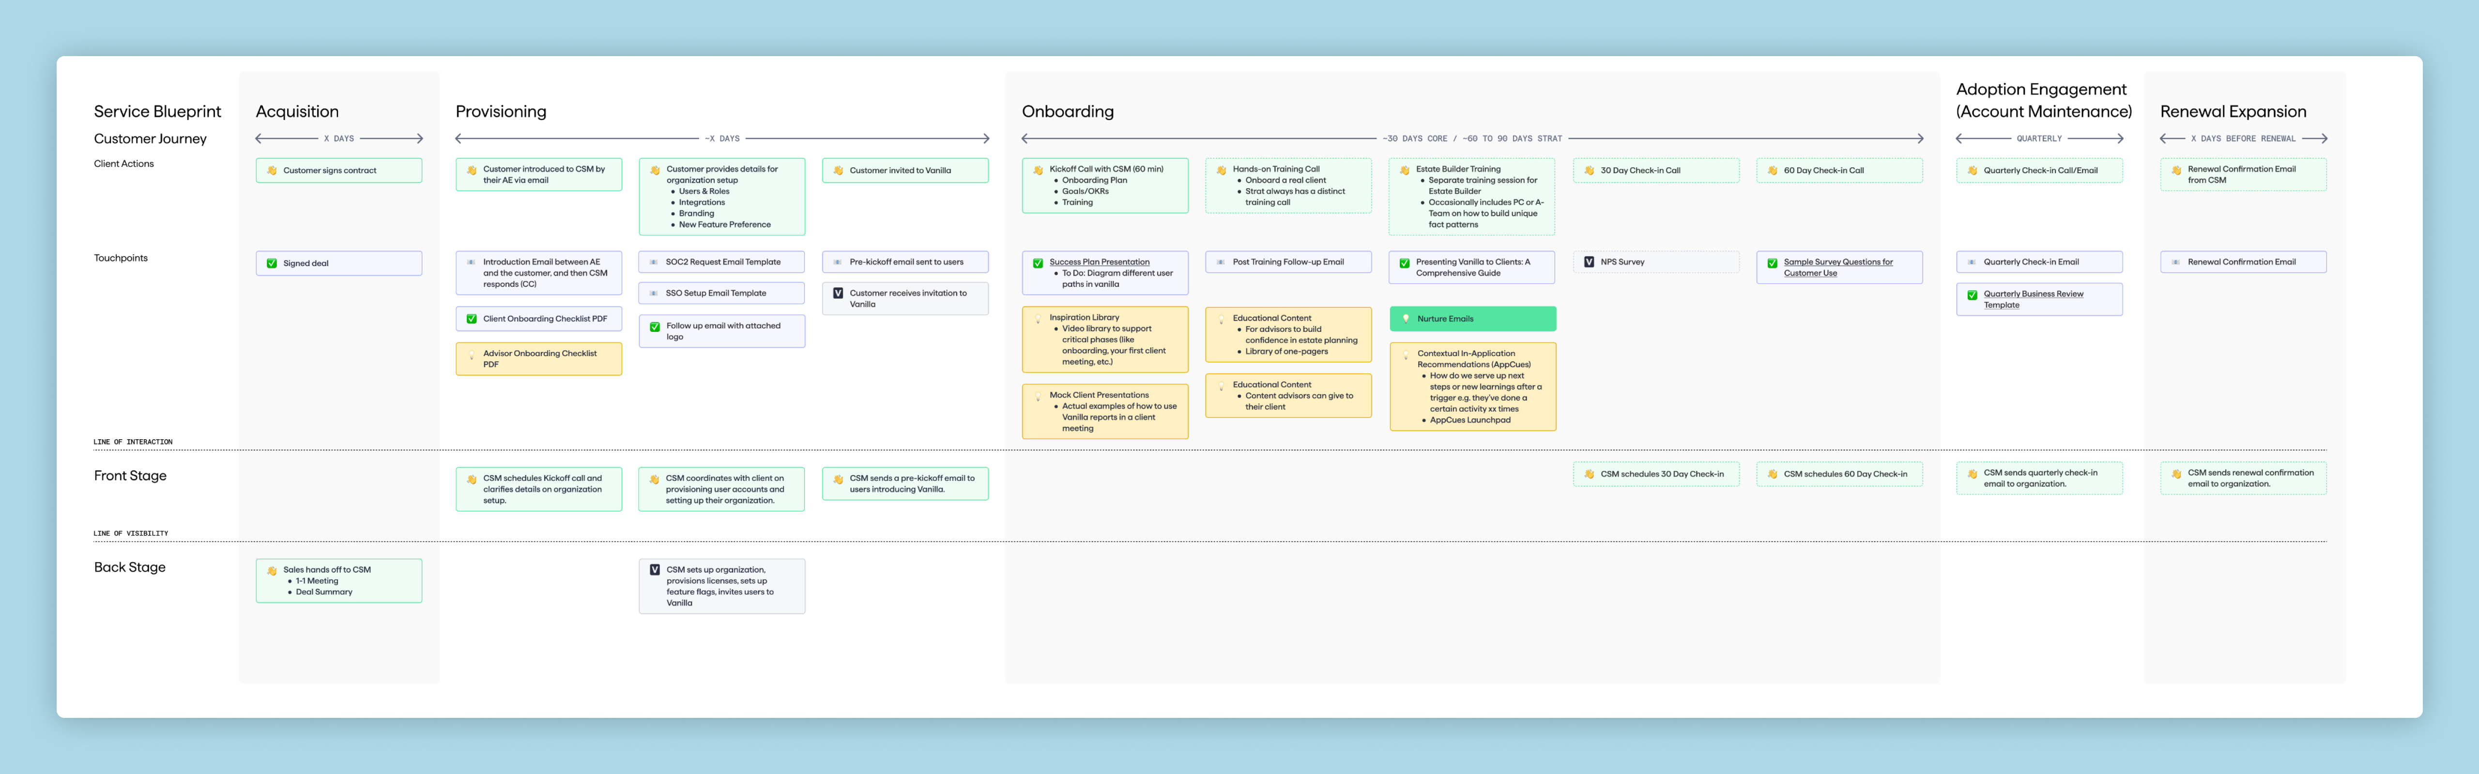Select the "Onboarding" stage heading
The height and width of the screenshot is (774, 2479).
1069,112
